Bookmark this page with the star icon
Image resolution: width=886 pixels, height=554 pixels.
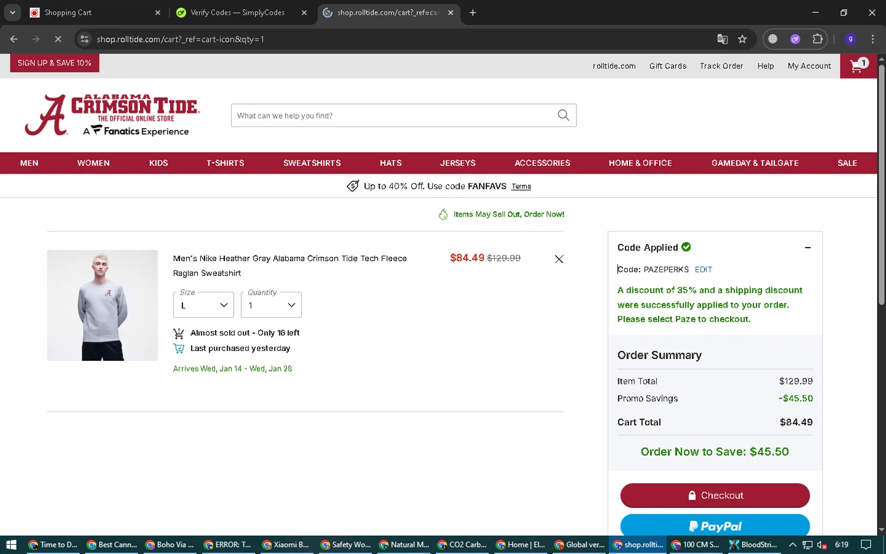(742, 39)
